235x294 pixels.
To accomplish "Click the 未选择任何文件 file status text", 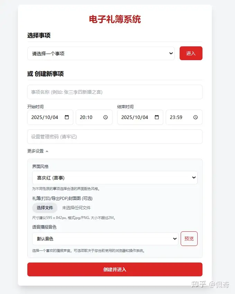I will coord(76,208).
